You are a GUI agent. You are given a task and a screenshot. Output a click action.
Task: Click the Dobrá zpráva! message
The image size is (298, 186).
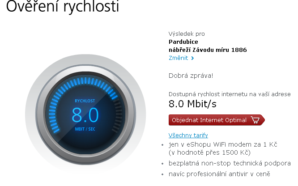(191, 75)
